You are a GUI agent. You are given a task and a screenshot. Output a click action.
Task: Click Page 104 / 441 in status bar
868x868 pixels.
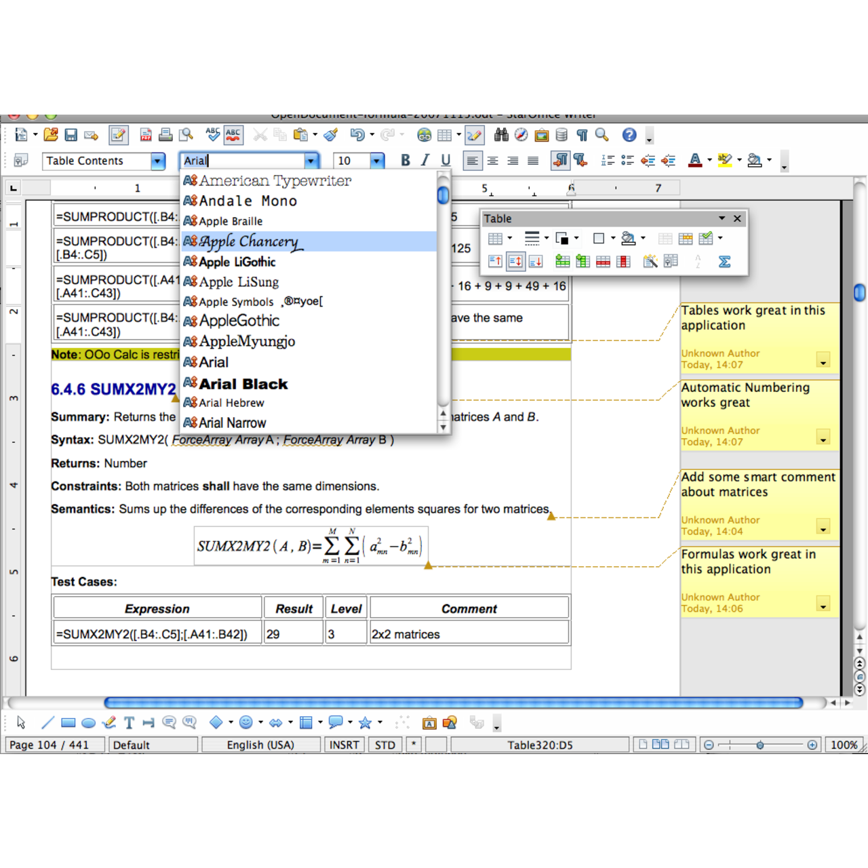tap(54, 745)
